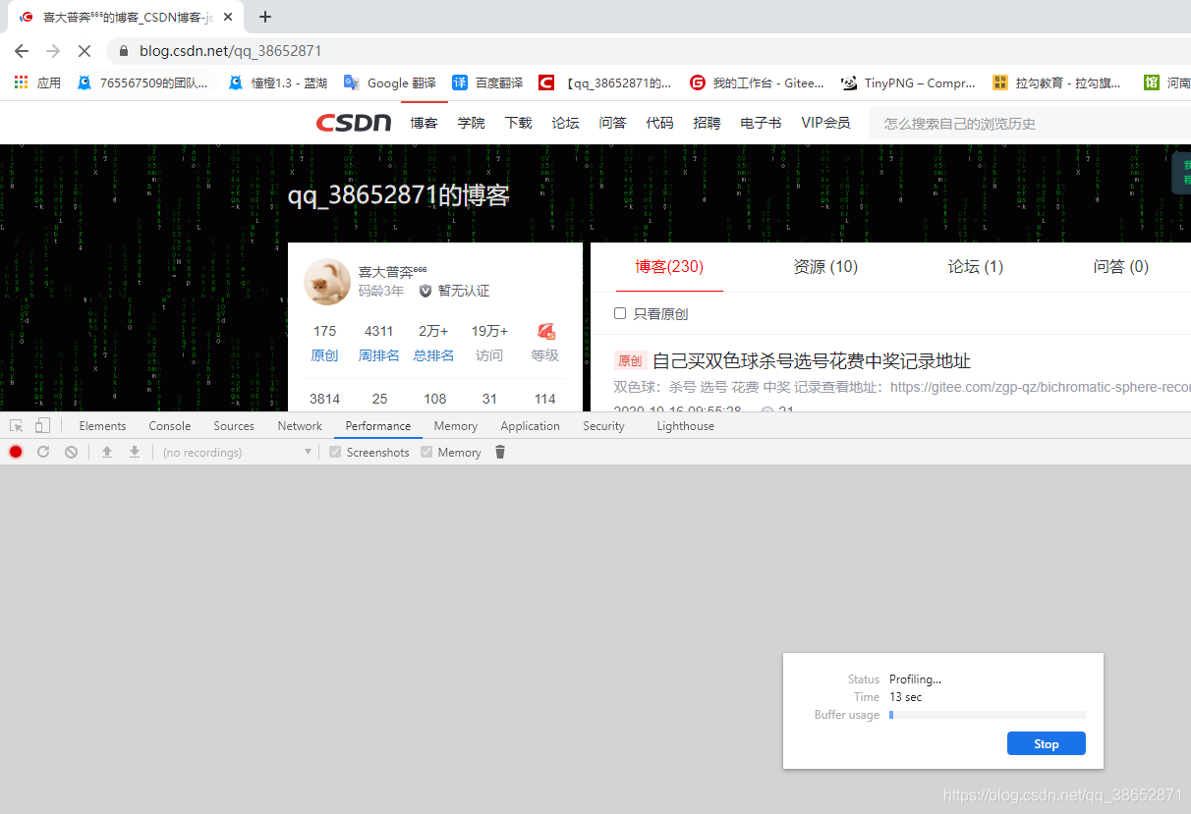Image resolution: width=1191 pixels, height=814 pixels.
Task: Open DevTools Memory tab
Action: point(456,426)
